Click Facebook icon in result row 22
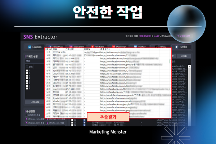Image resolution: width=216 pixels, height=144 pixels. point(84,120)
